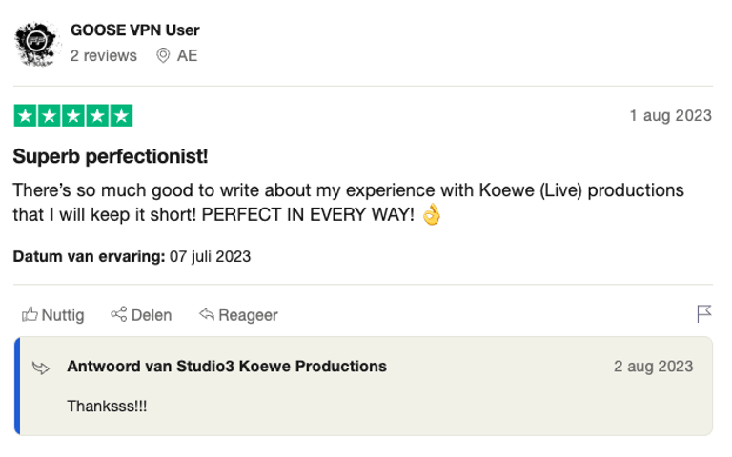Click the fifth green rating star
The width and height of the screenshot is (732, 457).
[x=121, y=116]
